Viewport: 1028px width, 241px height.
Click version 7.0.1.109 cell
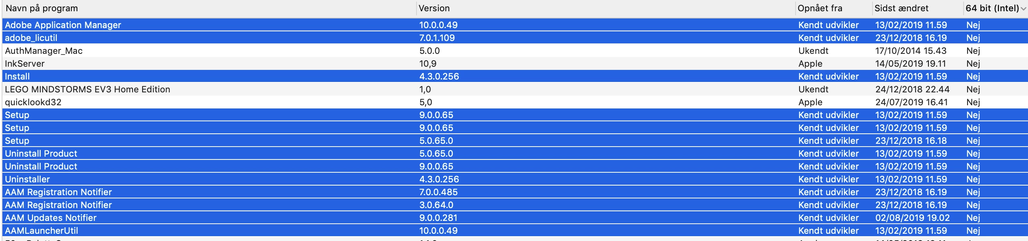click(437, 38)
